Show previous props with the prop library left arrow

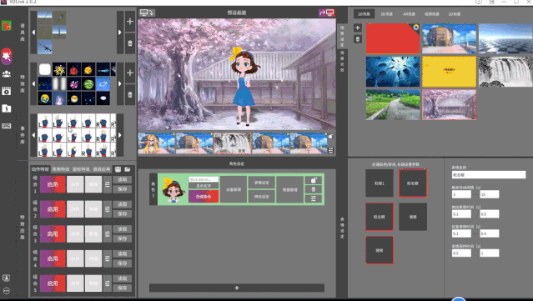pyautogui.click(x=33, y=33)
